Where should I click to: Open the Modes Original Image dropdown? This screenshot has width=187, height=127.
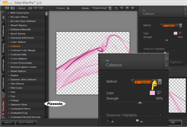coord(101,8)
